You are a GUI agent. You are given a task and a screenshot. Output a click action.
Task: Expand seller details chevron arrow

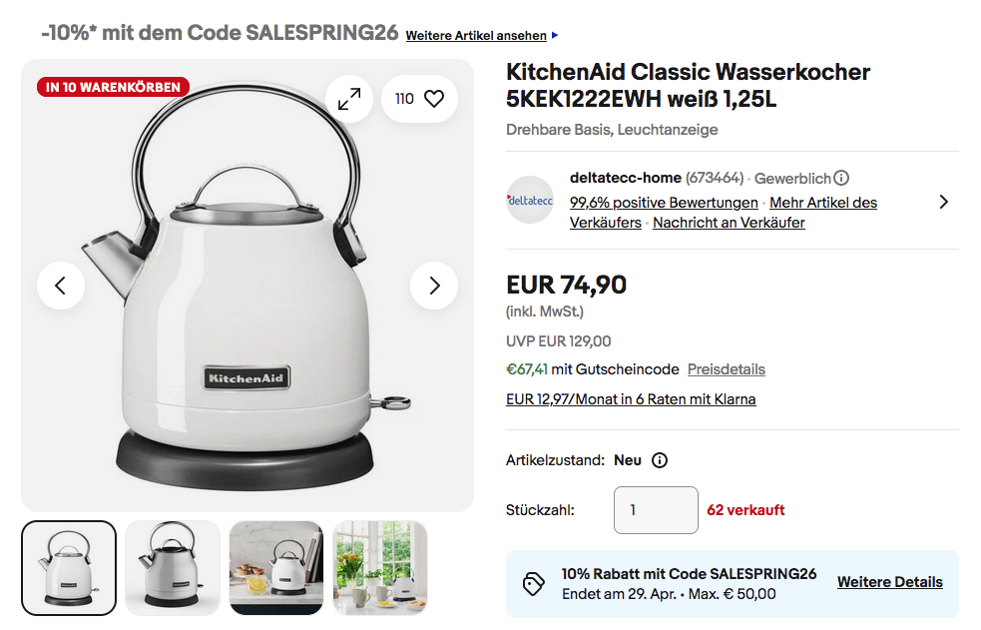pos(944,202)
